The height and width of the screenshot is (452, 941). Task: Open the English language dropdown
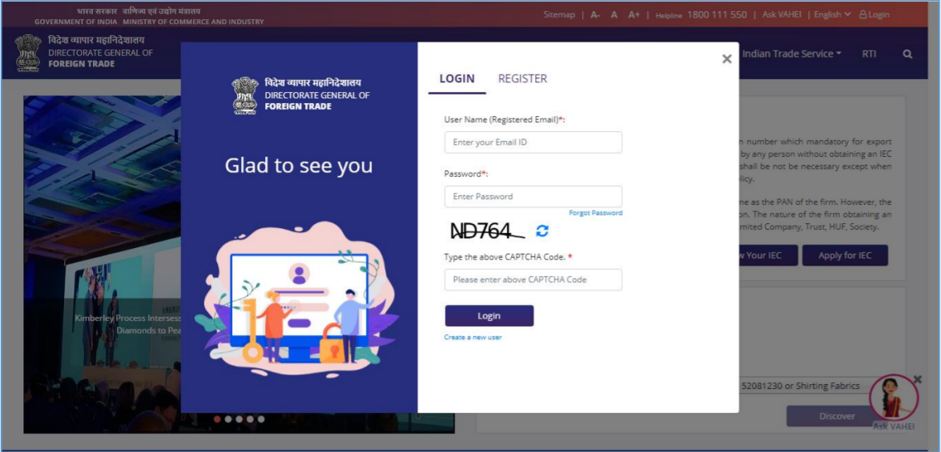[x=832, y=15]
